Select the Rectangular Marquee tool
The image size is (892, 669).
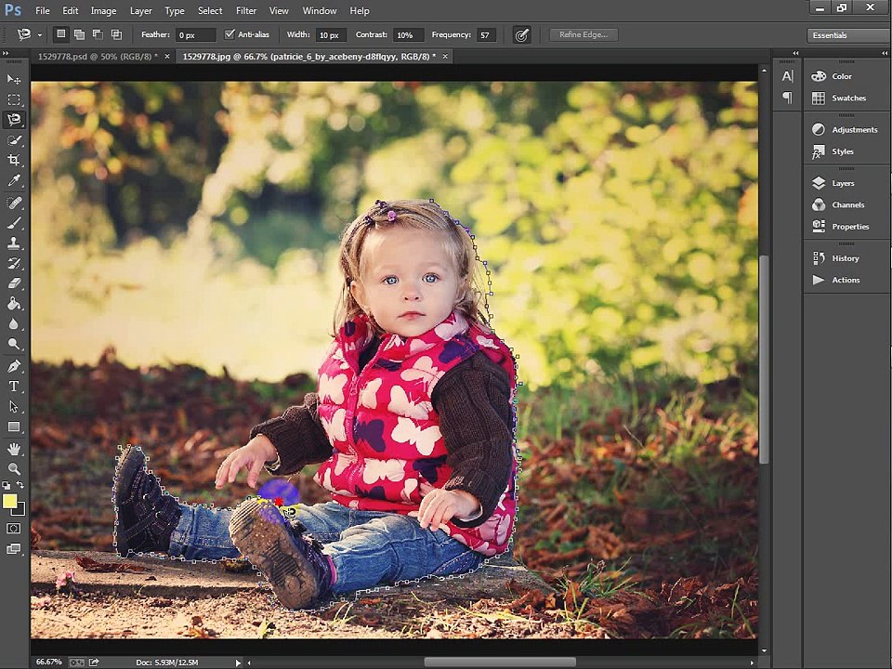tap(14, 99)
